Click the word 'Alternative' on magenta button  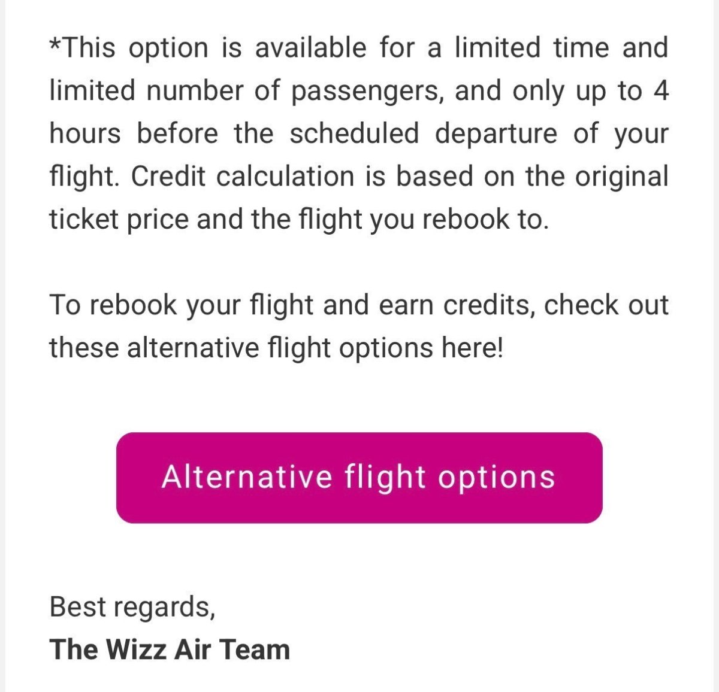pyautogui.click(x=247, y=477)
